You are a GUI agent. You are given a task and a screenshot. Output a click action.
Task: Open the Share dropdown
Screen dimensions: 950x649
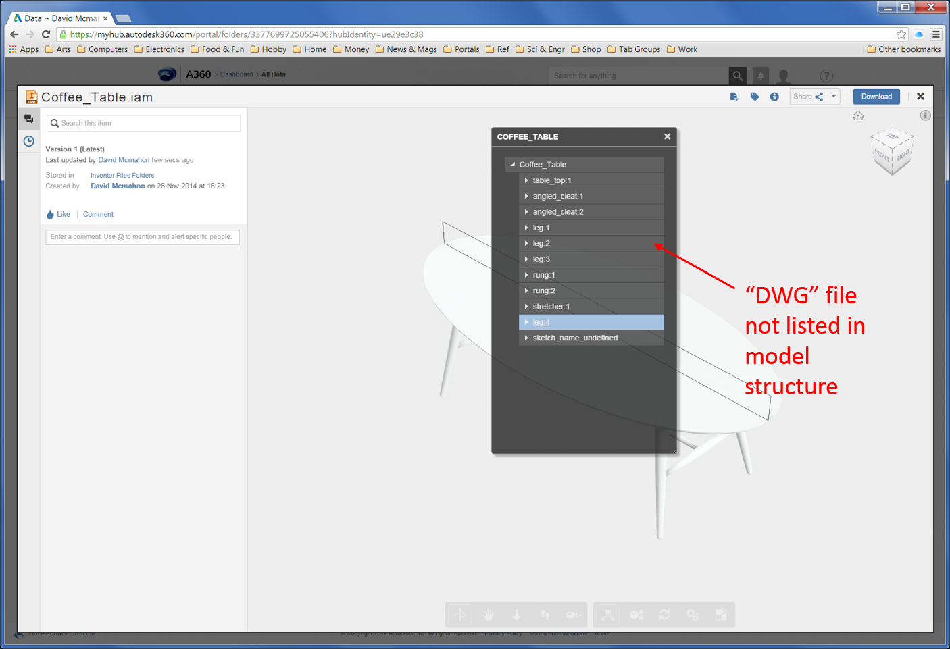coord(833,96)
